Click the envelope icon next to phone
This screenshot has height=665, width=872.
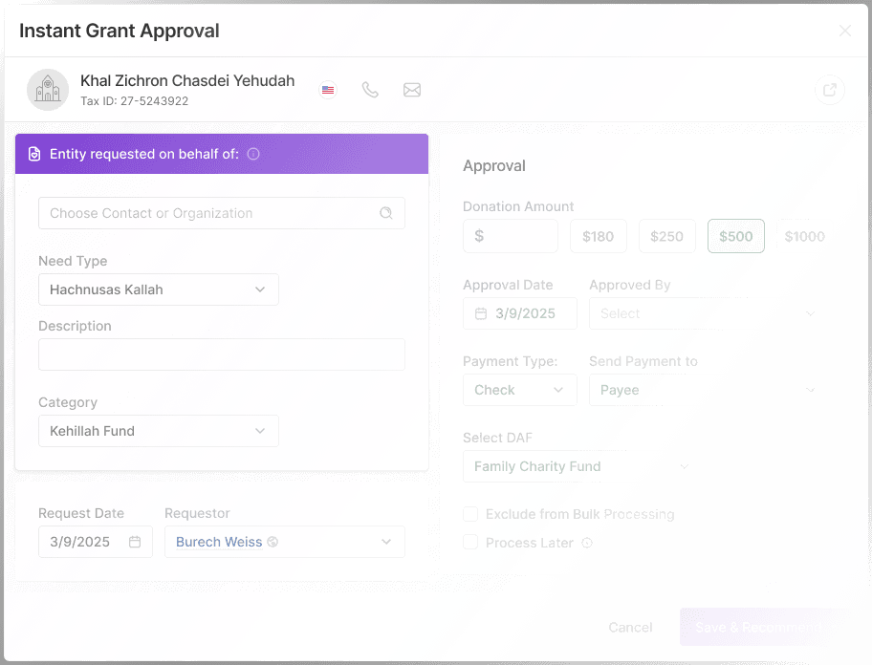pyautogui.click(x=412, y=89)
